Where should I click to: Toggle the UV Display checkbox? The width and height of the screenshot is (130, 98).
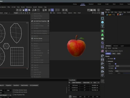(x=115, y=59)
